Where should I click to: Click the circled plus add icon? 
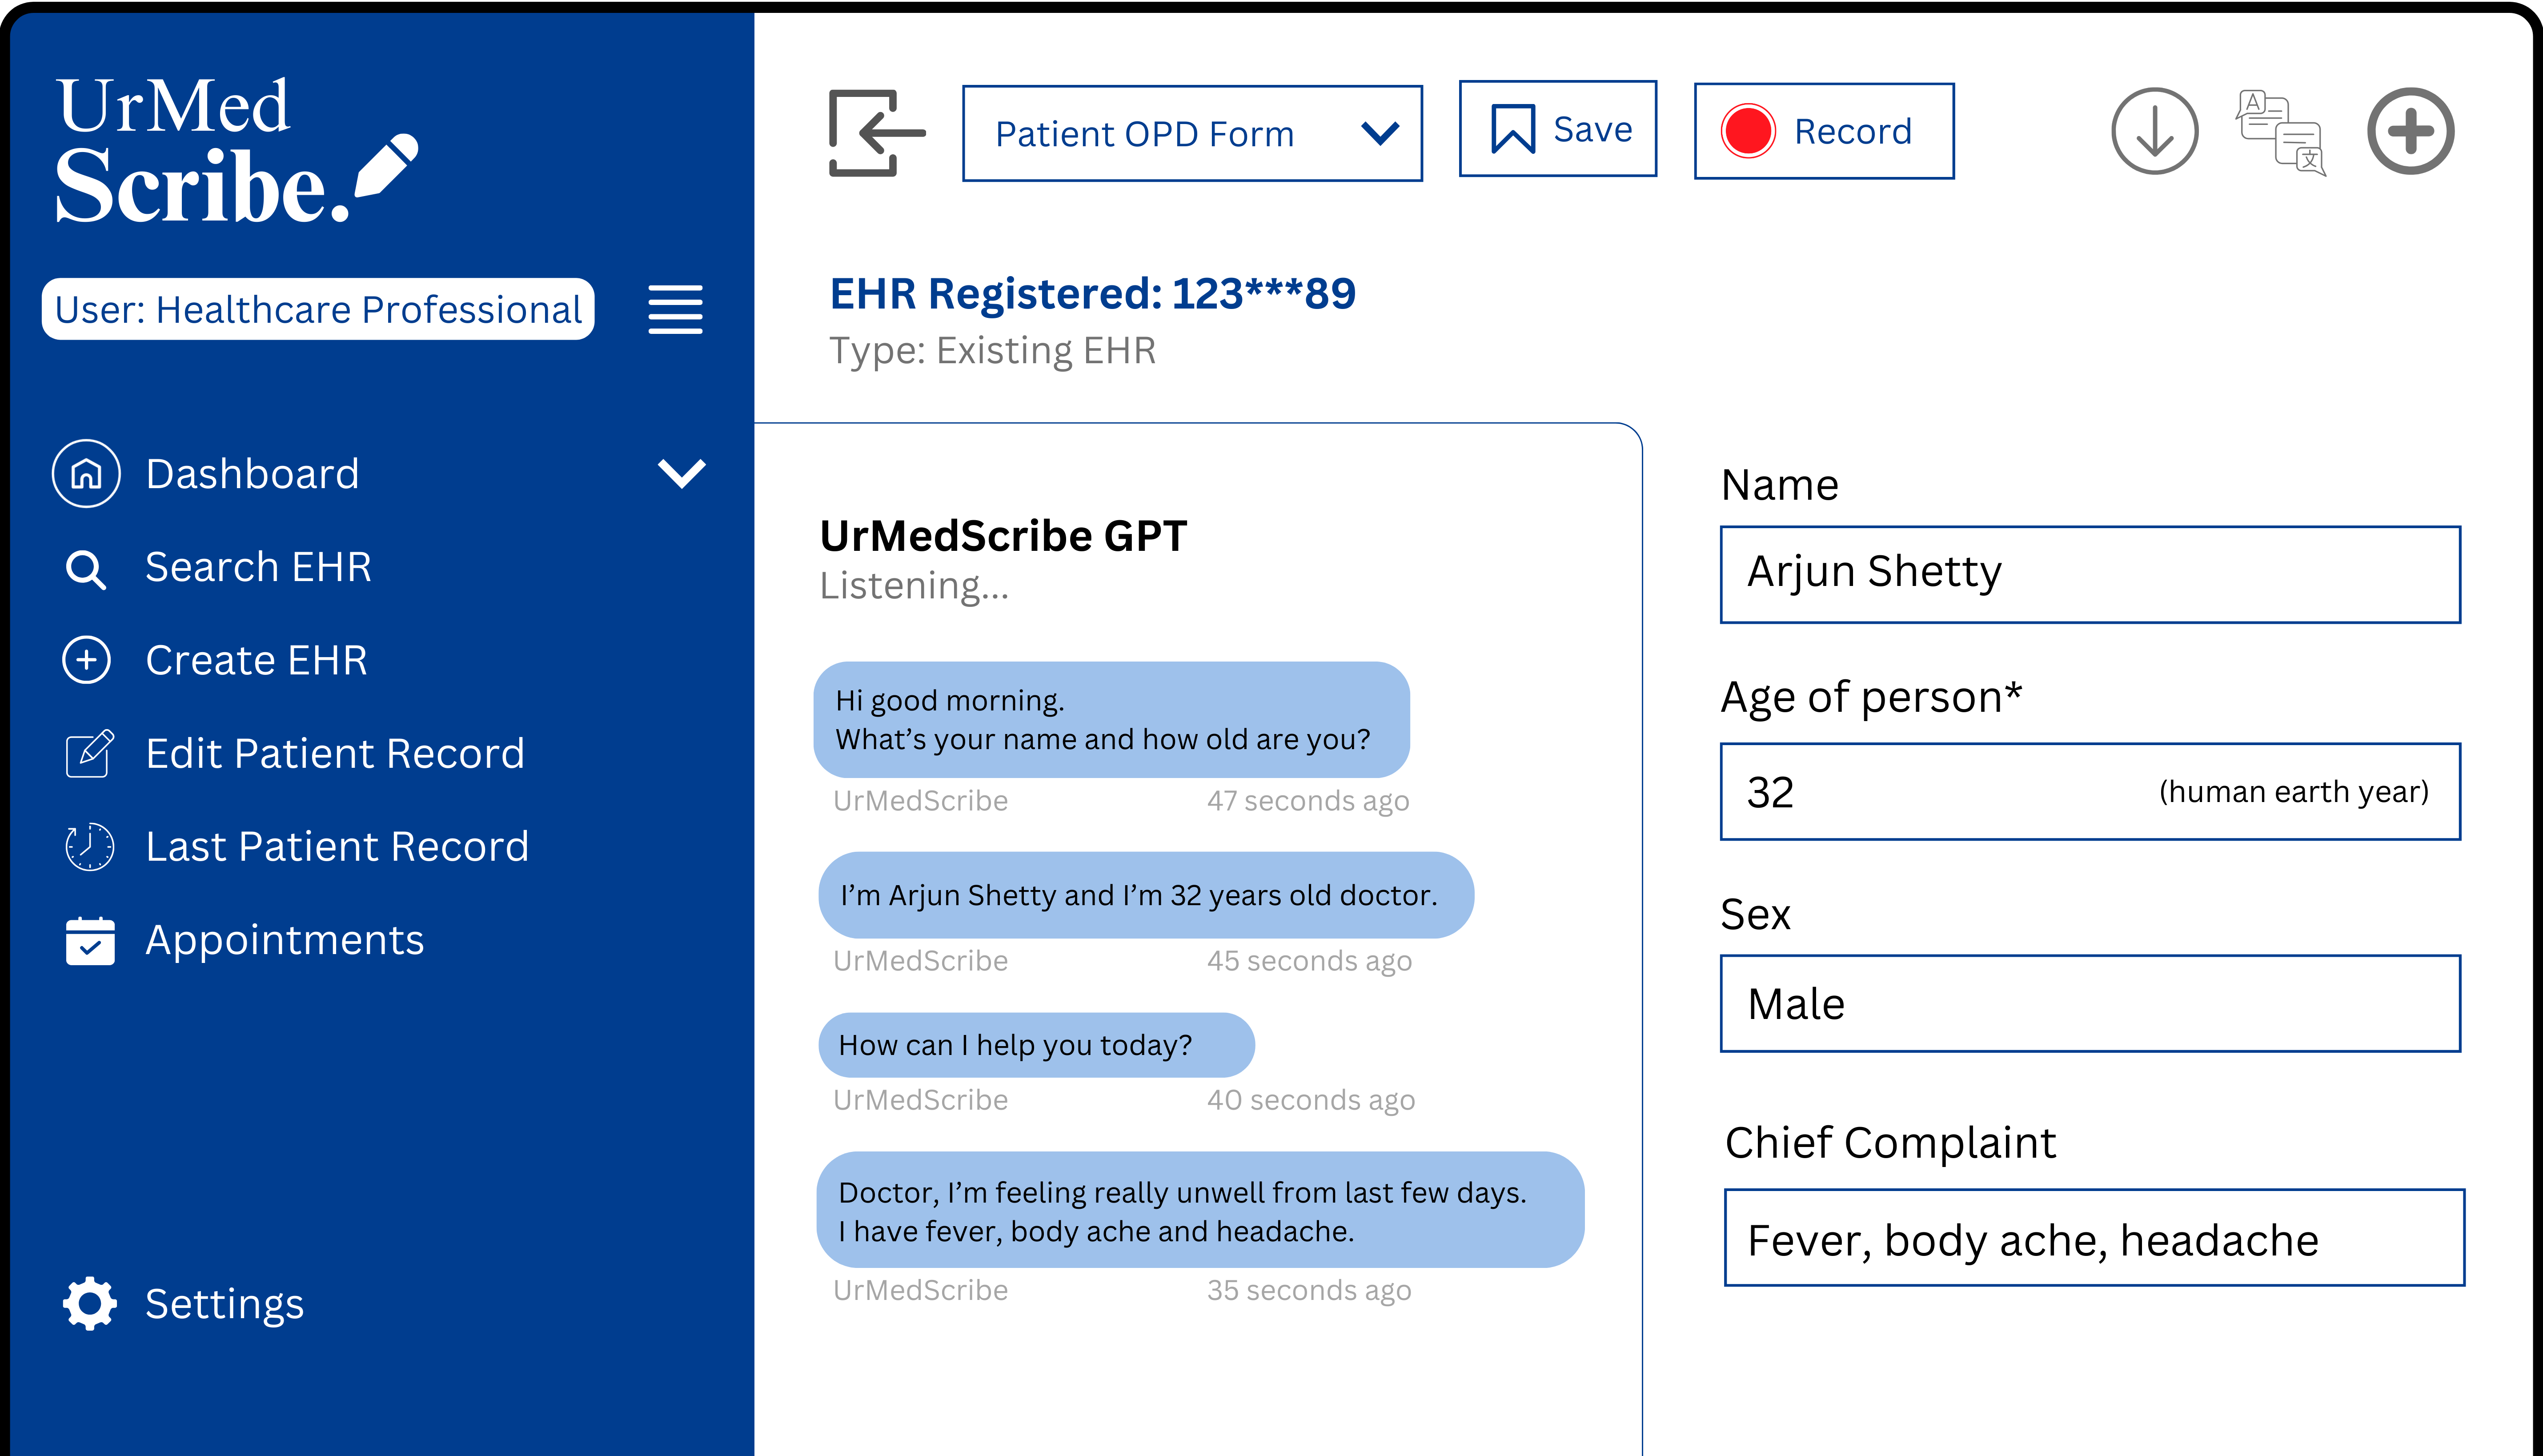click(x=2409, y=131)
